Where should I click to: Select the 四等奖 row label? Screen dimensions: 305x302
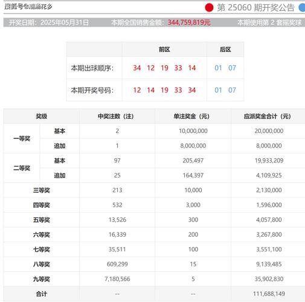pos(42,205)
